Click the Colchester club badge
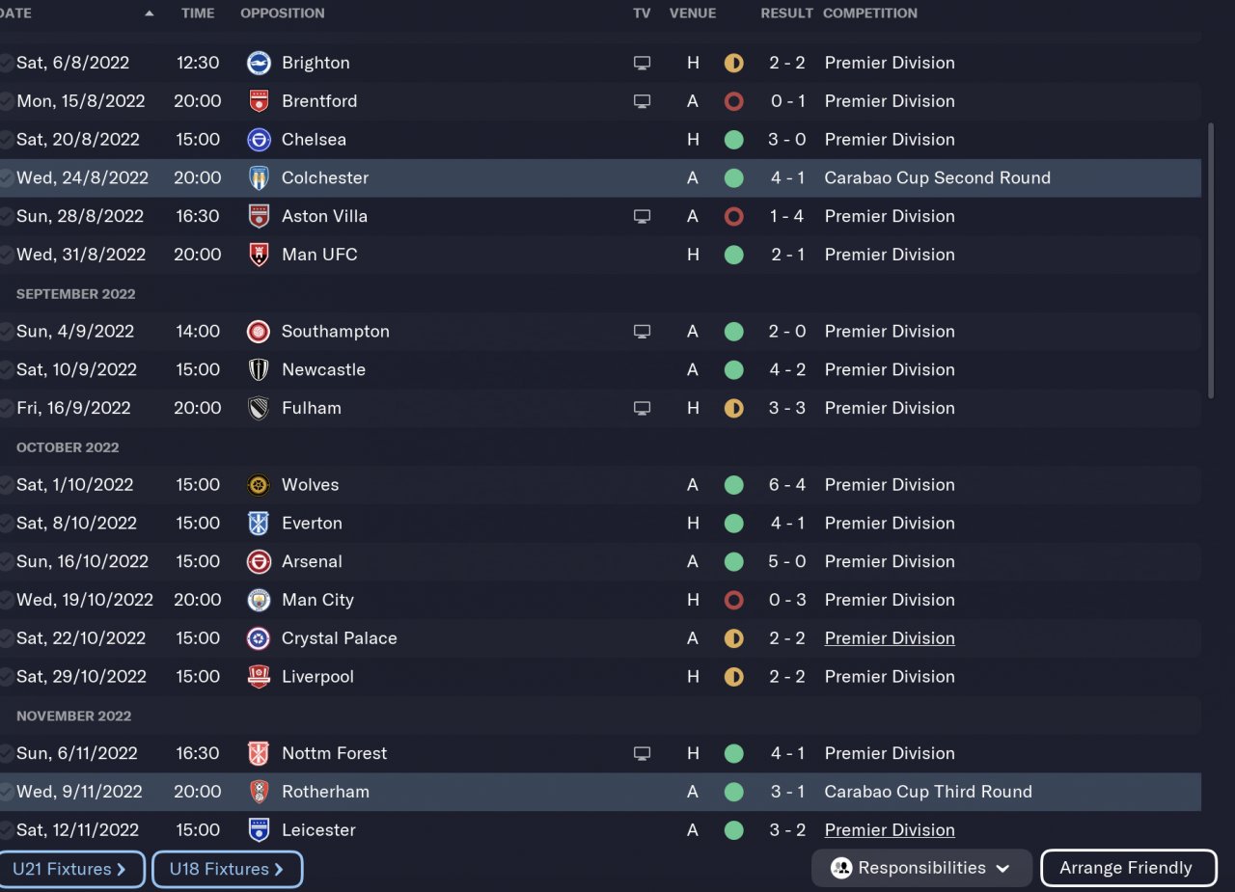 pyautogui.click(x=259, y=178)
